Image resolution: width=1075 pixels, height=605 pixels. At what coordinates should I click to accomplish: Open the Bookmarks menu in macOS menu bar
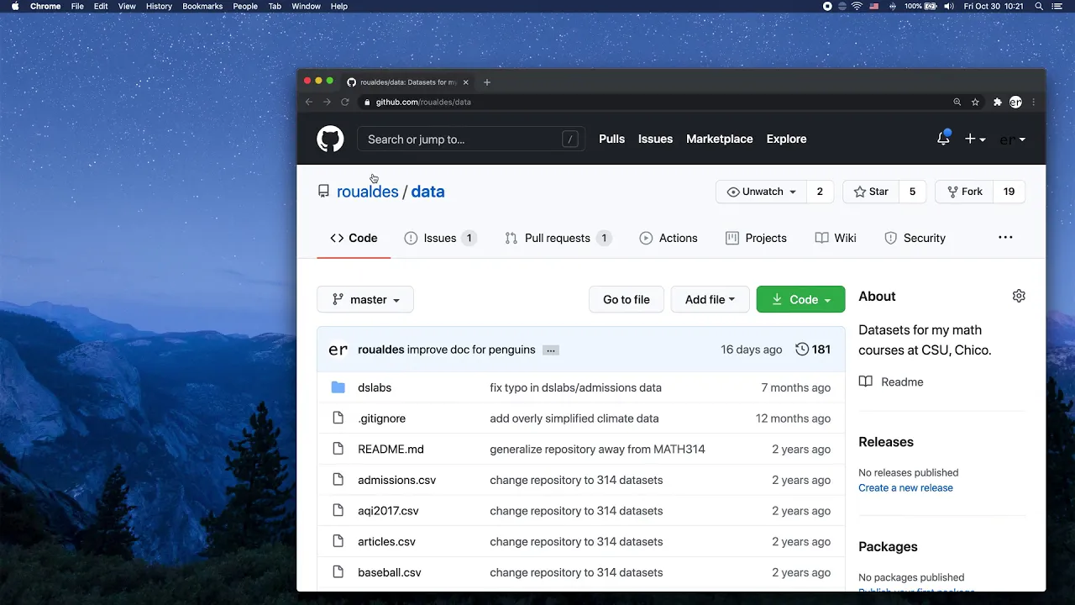[x=202, y=6]
